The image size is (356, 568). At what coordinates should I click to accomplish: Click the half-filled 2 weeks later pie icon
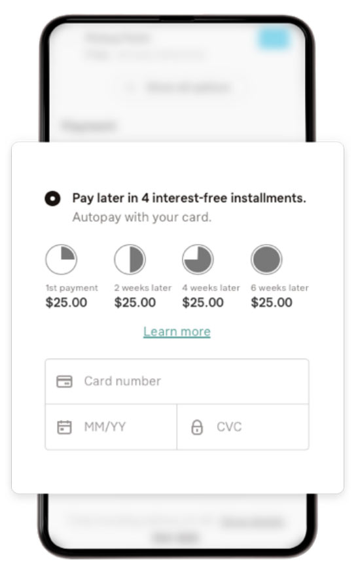pyautogui.click(x=130, y=259)
